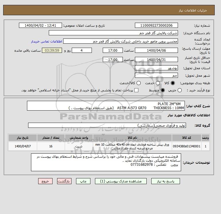
Task: Click the نام کالا column header
Action: click(132, 138)
